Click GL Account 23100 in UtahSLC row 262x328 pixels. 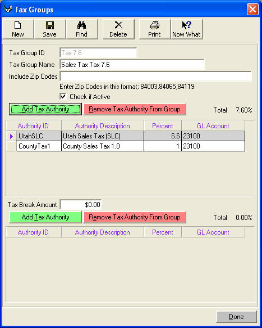click(x=213, y=136)
